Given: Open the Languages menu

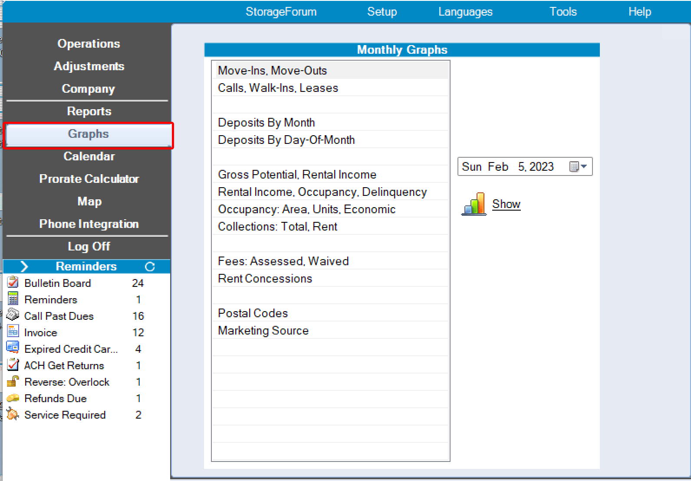Looking at the screenshot, I should [x=465, y=12].
